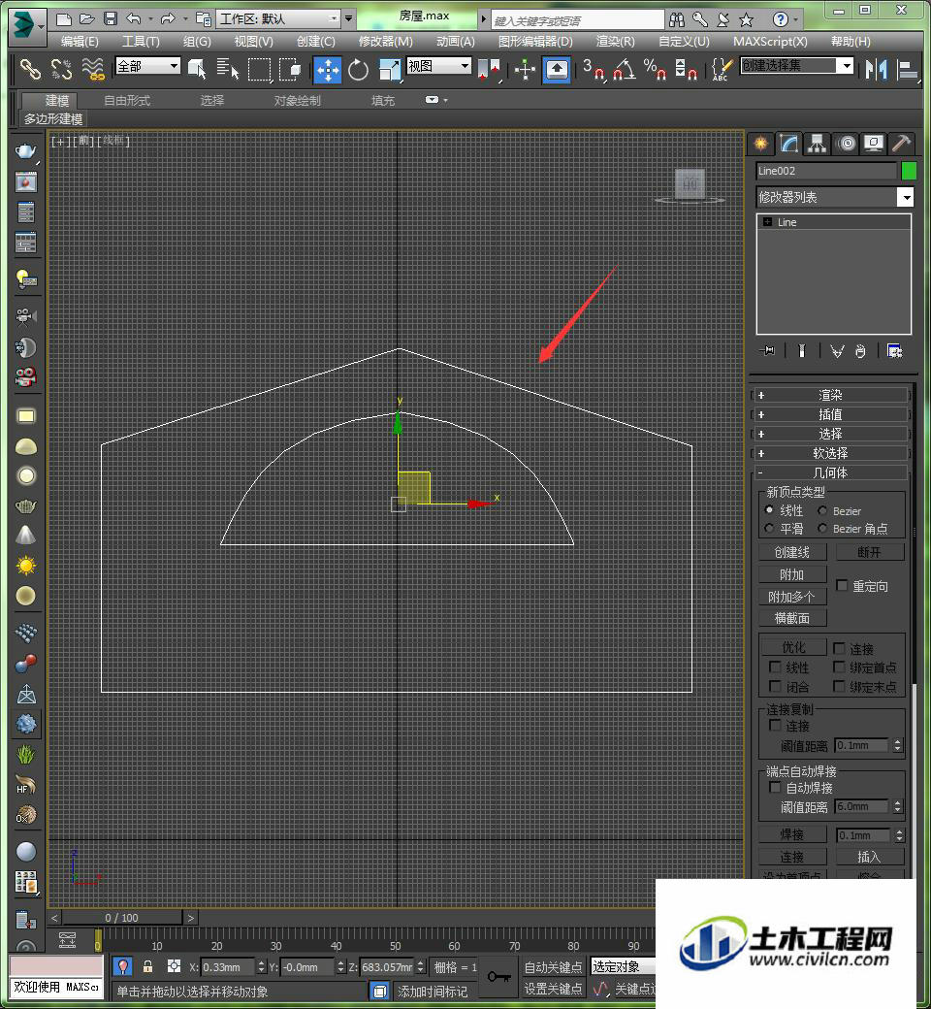Open the Select by Name list icon
The height and width of the screenshot is (1009, 931).
pos(227,69)
